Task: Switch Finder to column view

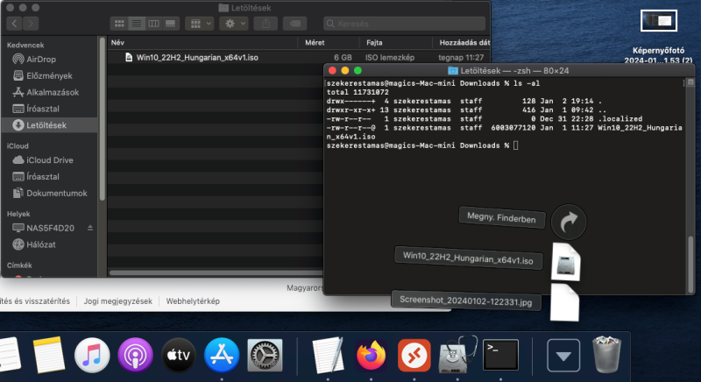Action: [x=153, y=24]
